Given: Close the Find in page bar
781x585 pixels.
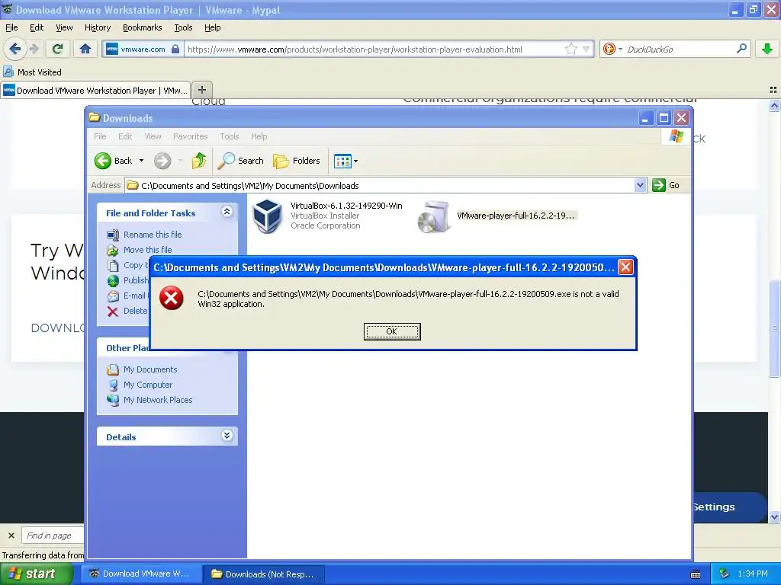Looking at the screenshot, I should tap(11, 535).
